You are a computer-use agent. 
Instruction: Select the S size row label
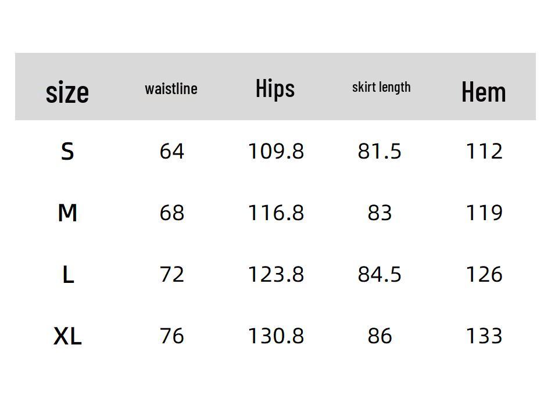(67, 152)
